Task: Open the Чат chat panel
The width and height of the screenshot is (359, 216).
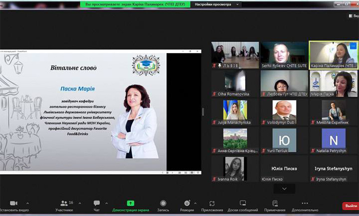Action: [96, 205]
